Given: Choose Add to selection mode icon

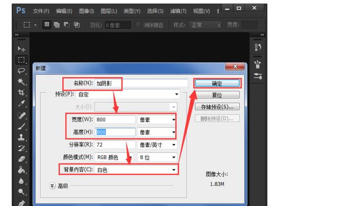Looking at the screenshot, I should point(57,25).
